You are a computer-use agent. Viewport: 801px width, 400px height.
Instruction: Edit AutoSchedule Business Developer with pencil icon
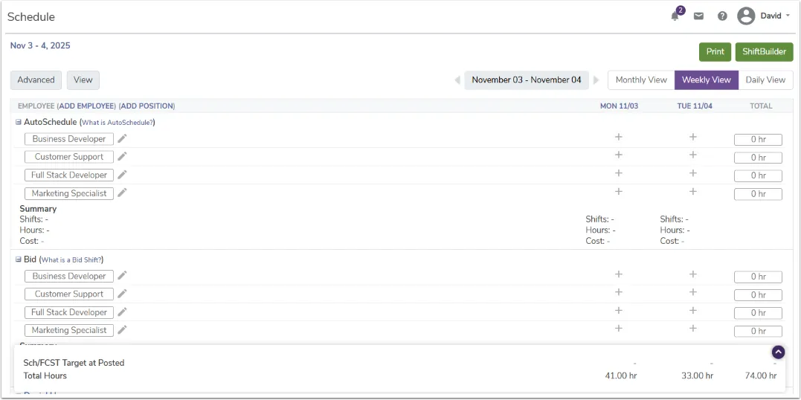tap(121, 138)
